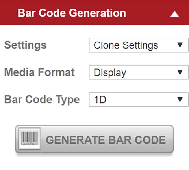Select the Bar Code Type field label

42,100
